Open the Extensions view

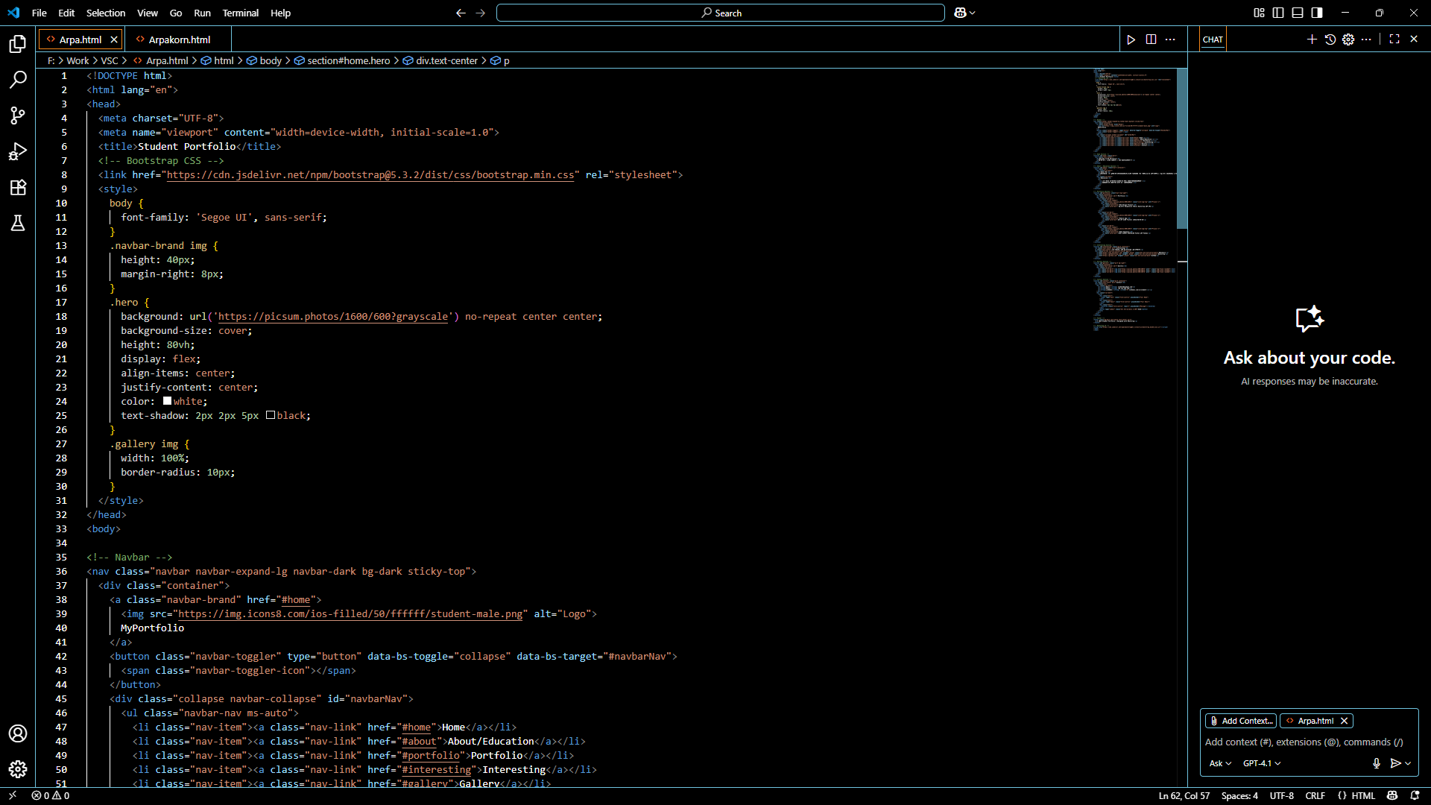click(x=18, y=187)
